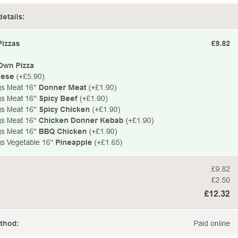Select the Spicy Beef topping line
238x238 pixels.
point(54,98)
